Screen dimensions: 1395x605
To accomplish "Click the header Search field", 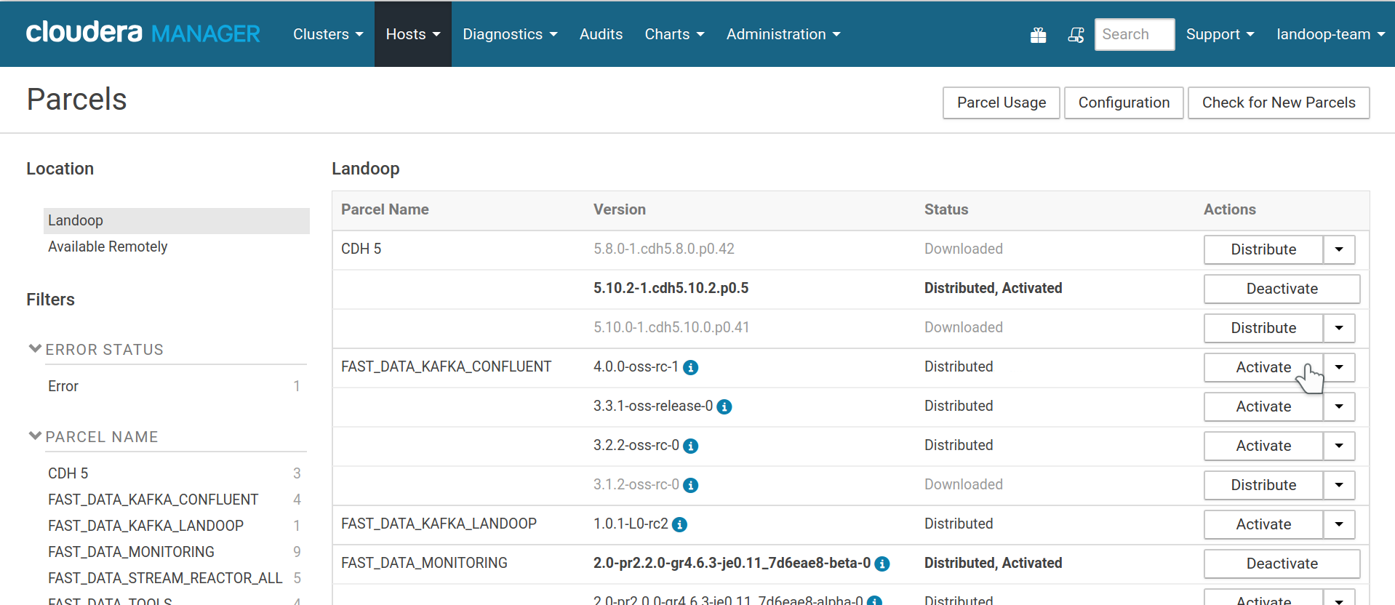I will tap(1134, 34).
